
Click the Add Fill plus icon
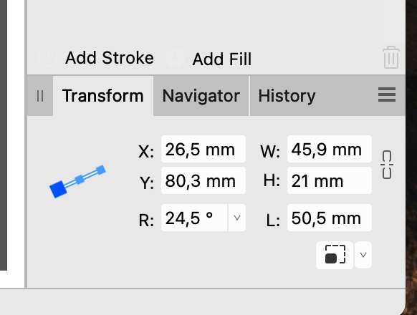point(176,58)
